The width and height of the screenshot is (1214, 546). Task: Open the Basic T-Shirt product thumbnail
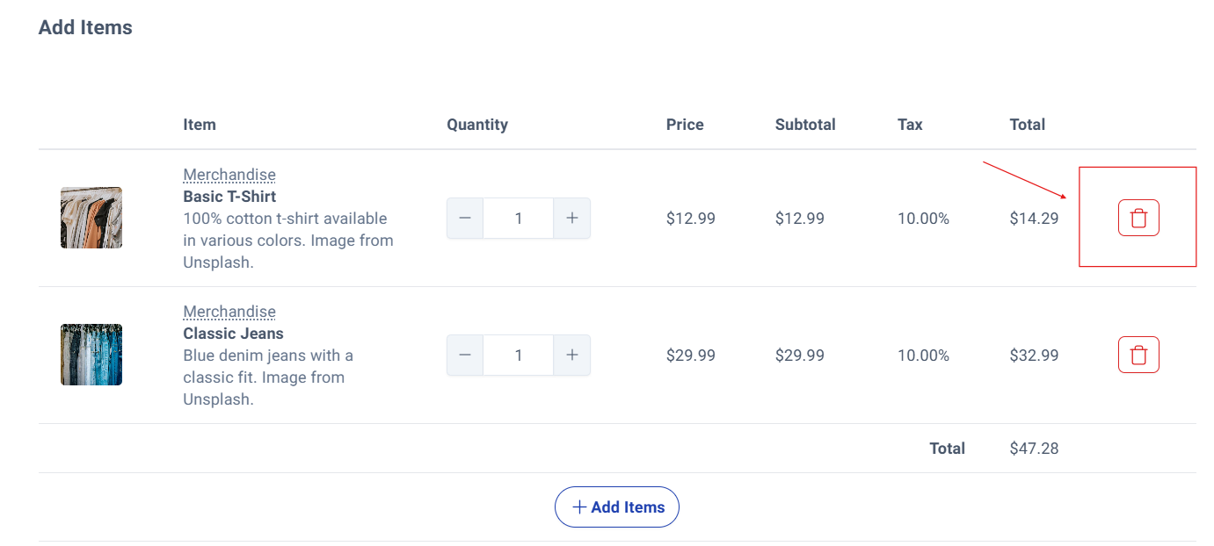click(91, 218)
